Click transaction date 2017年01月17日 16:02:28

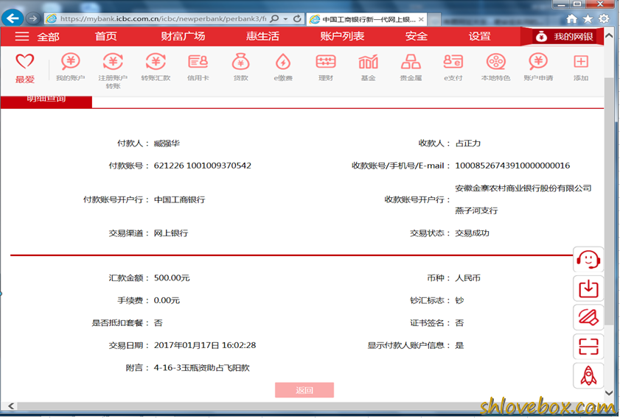[205, 345]
